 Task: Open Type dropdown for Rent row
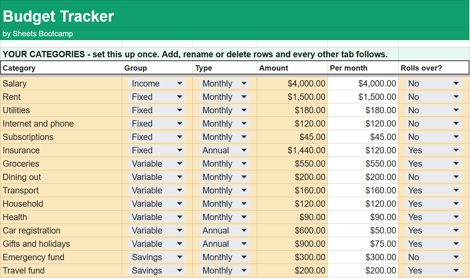pyautogui.click(x=225, y=97)
